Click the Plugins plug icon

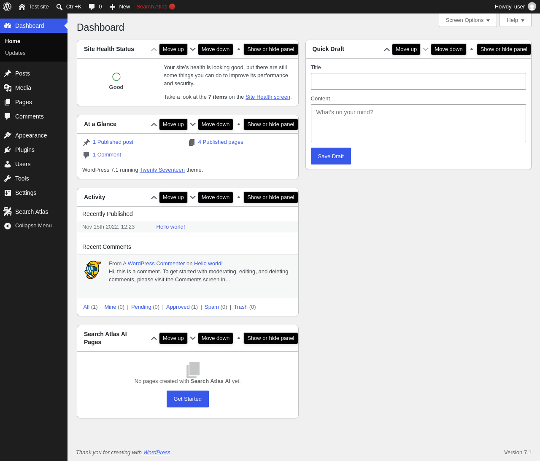pos(8,150)
